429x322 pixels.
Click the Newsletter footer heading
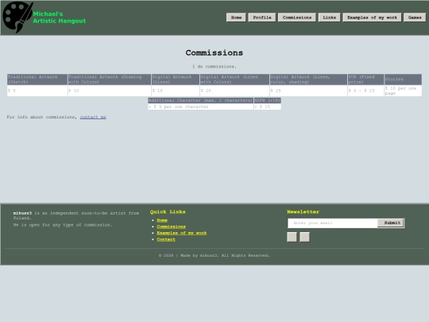(x=303, y=212)
